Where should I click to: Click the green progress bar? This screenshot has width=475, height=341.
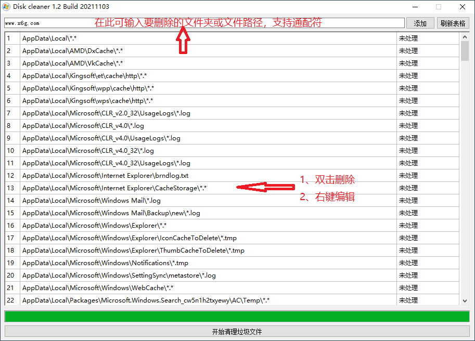pos(237,317)
